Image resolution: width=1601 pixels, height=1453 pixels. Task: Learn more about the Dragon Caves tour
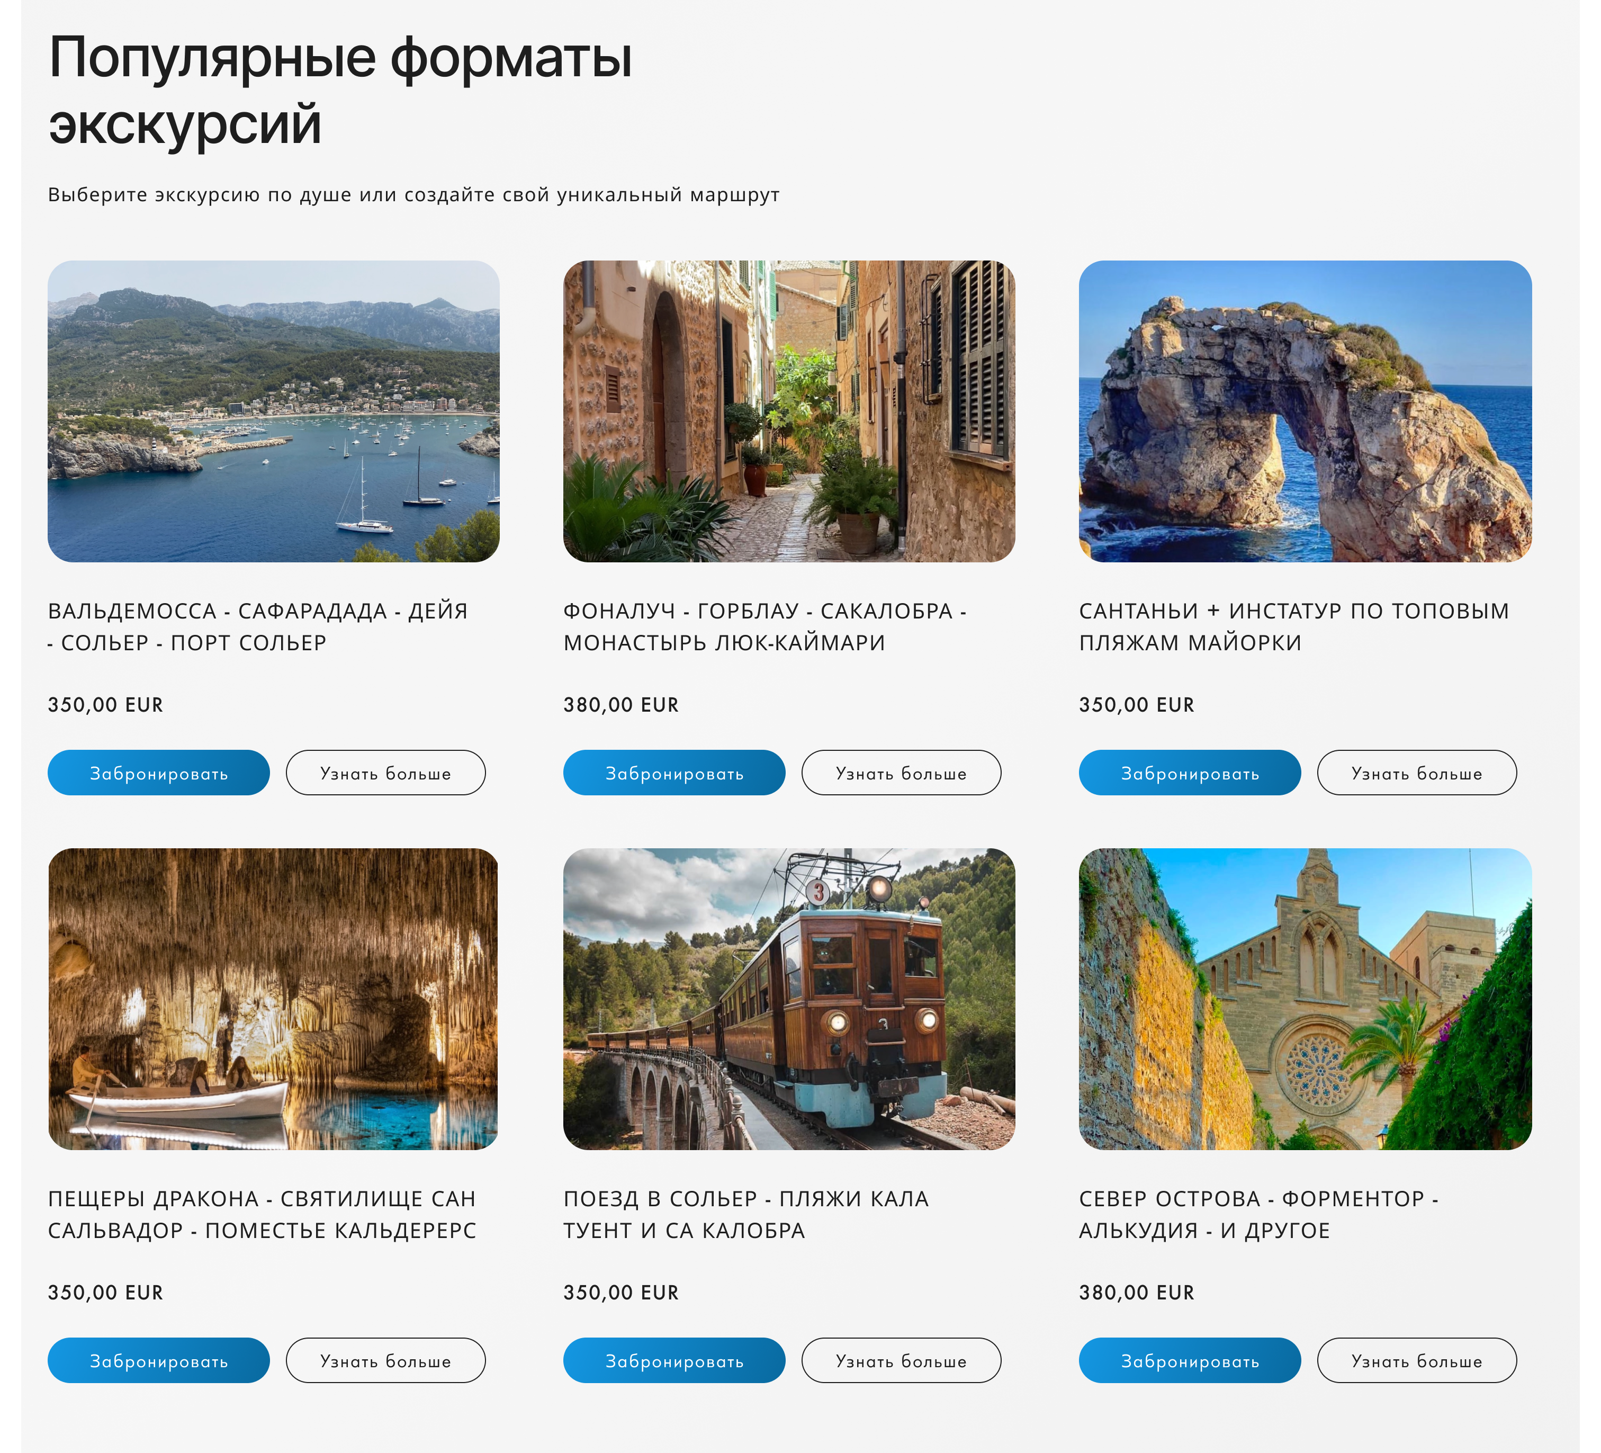pos(385,1360)
